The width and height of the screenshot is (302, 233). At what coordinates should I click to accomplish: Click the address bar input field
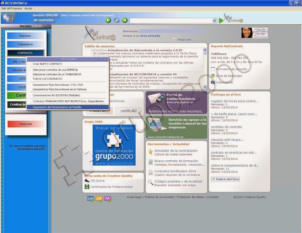171,21
